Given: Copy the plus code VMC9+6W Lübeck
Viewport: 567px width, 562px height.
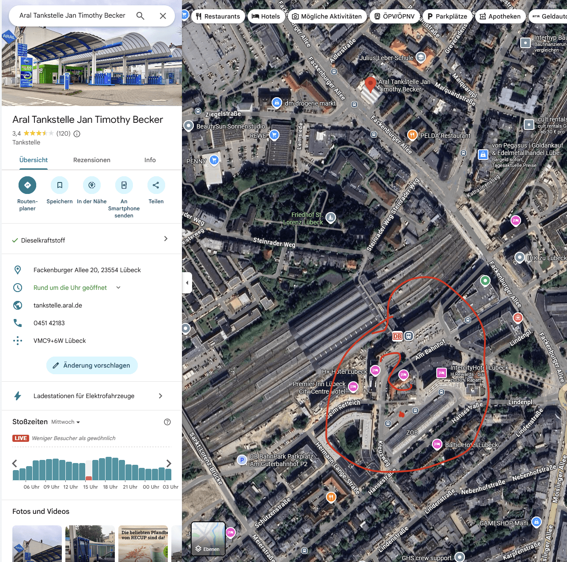Looking at the screenshot, I should 60,341.
